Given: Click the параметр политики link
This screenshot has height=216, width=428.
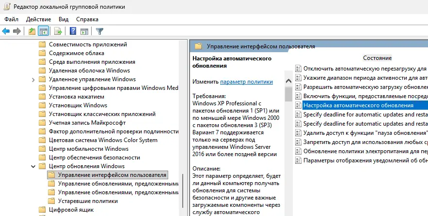Looking at the screenshot, I should click(x=246, y=82).
